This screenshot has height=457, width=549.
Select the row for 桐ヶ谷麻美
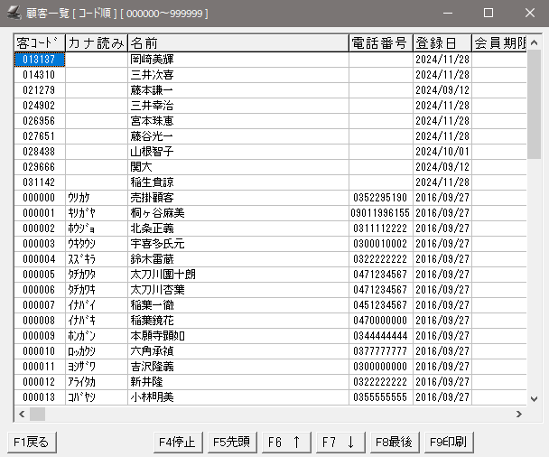(x=237, y=212)
